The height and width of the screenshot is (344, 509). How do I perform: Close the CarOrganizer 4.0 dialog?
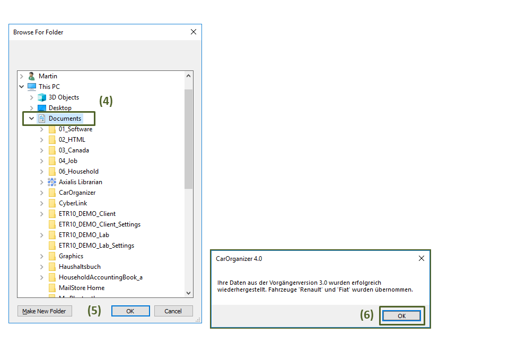(422, 259)
